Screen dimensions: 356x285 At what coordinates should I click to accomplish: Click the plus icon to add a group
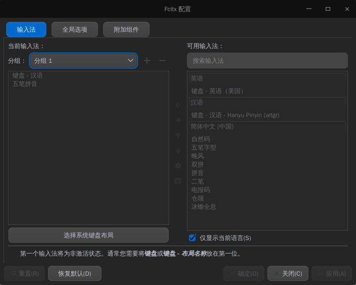pyautogui.click(x=147, y=61)
